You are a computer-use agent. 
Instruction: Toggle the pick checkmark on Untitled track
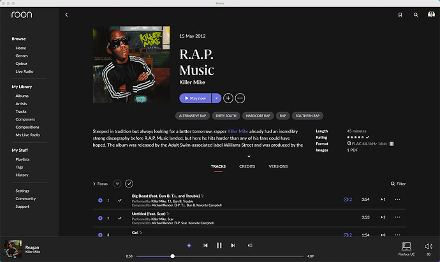(x=120, y=218)
